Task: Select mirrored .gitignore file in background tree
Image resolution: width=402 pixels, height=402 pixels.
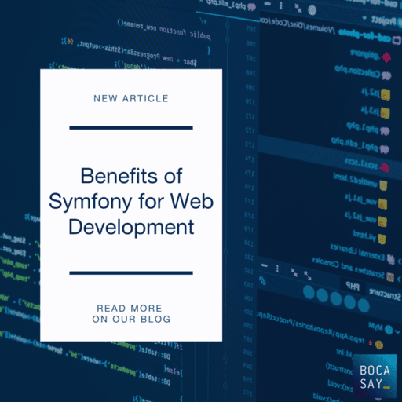Action: (x=371, y=55)
